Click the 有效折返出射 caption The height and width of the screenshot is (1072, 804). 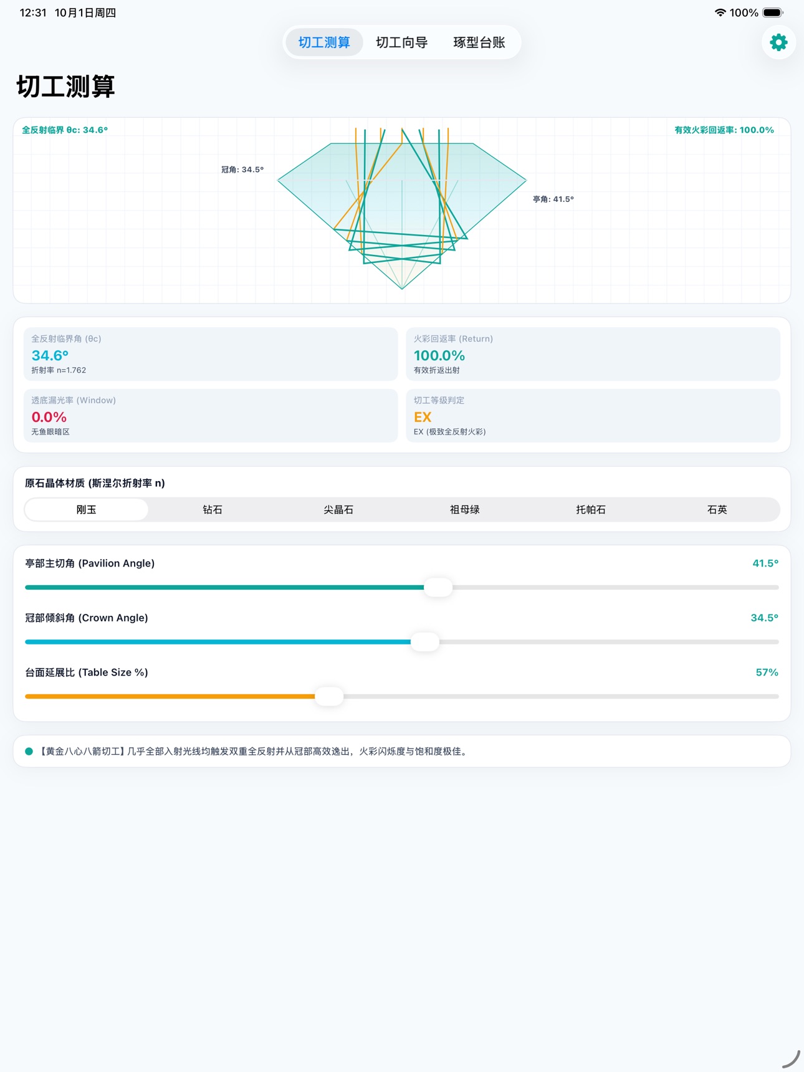tap(436, 370)
